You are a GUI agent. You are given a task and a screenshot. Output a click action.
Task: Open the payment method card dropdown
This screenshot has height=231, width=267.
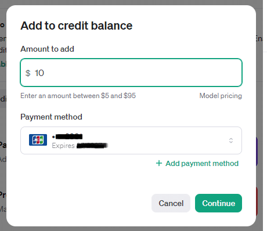131,140
